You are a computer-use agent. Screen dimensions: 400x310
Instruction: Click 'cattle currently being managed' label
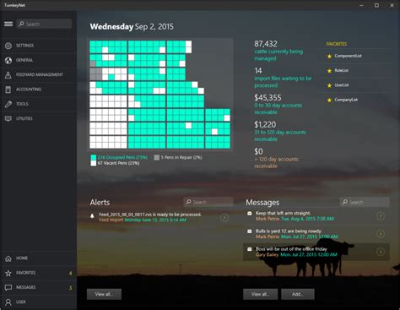(x=278, y=55)
